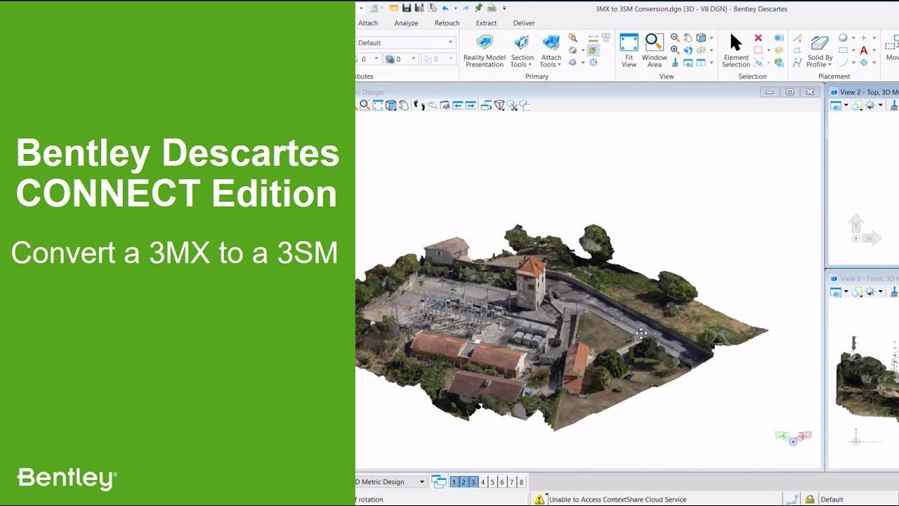The width and height of the screenshot is (899, 506).
Task: Expand the quick access toolbar customize arrow
Action: pos(504,8)
